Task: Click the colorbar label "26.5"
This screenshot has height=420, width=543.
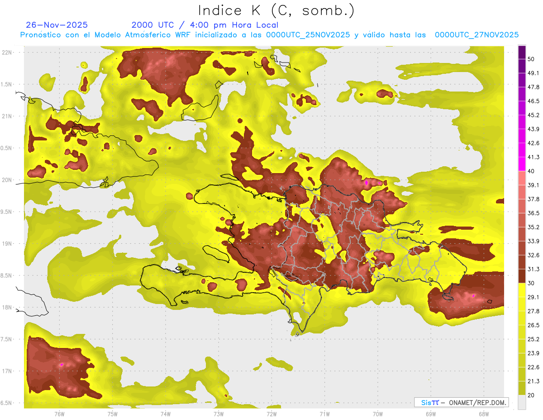Action: (533, 325)
